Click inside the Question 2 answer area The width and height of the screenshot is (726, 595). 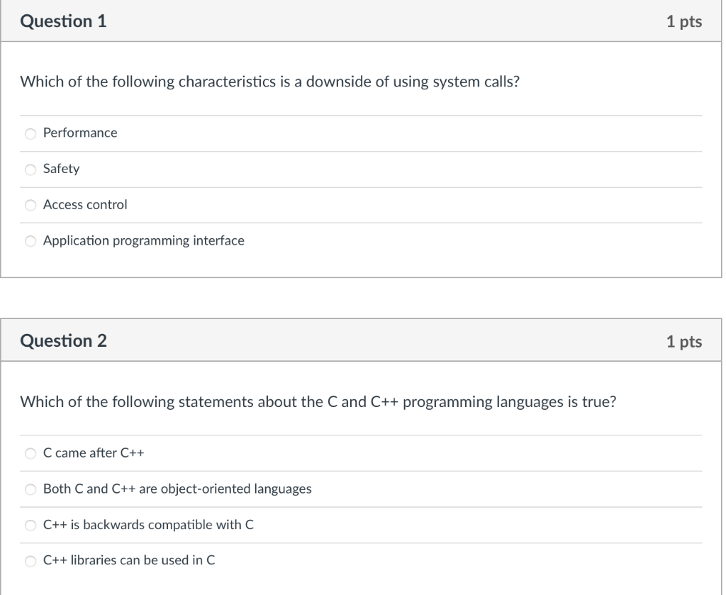pyautogui.click(x=354, y=507)
